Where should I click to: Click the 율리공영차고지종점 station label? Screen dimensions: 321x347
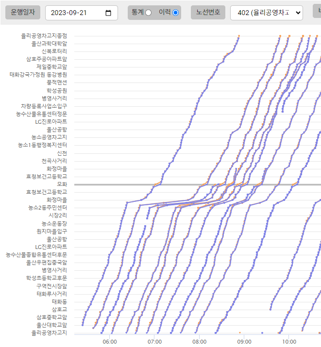[x=44, y=36]
